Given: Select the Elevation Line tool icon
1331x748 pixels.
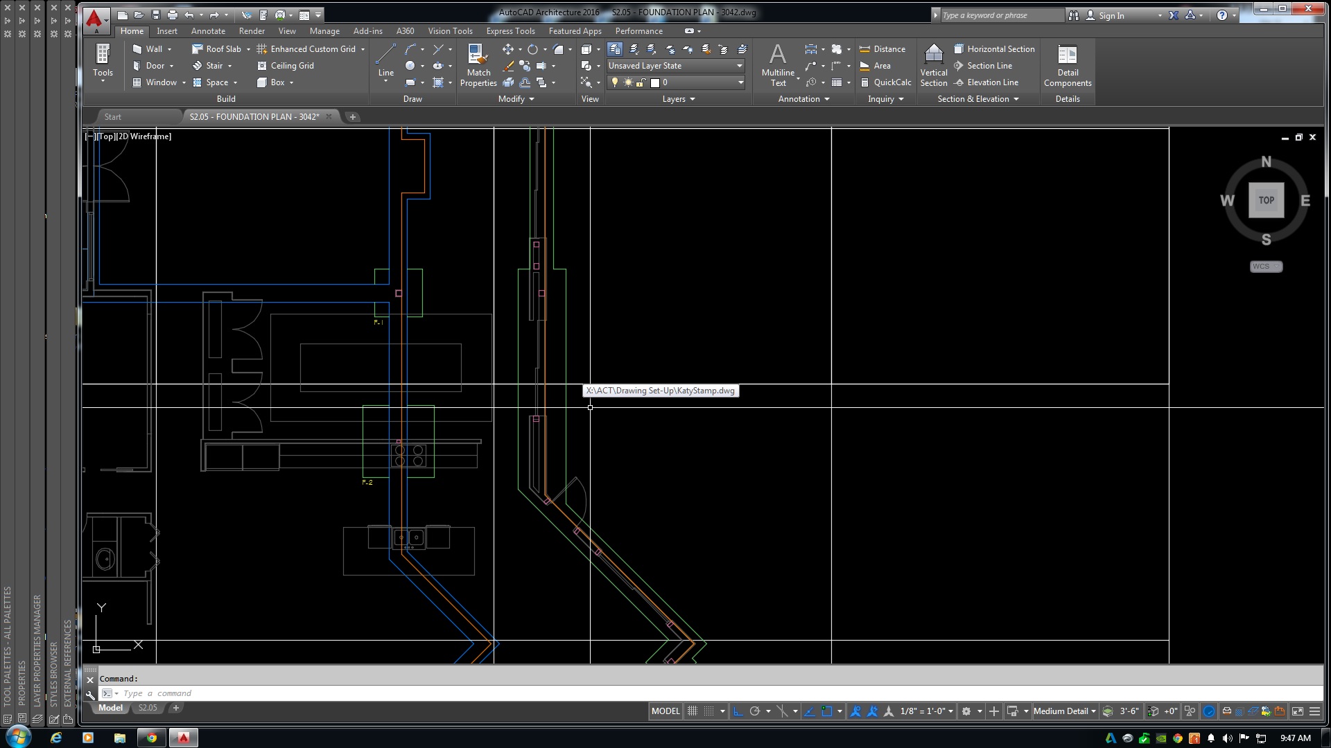Looking at the screenshot, I should point(960,82).
